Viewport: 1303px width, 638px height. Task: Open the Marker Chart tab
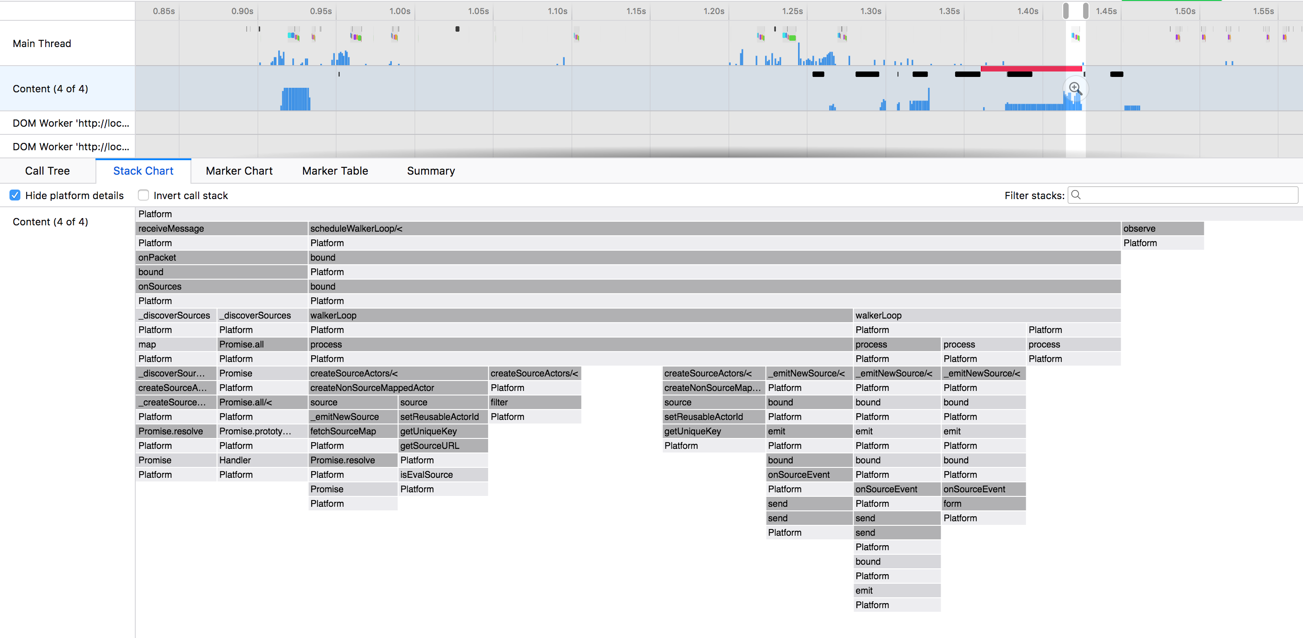(x=239, y=171)
